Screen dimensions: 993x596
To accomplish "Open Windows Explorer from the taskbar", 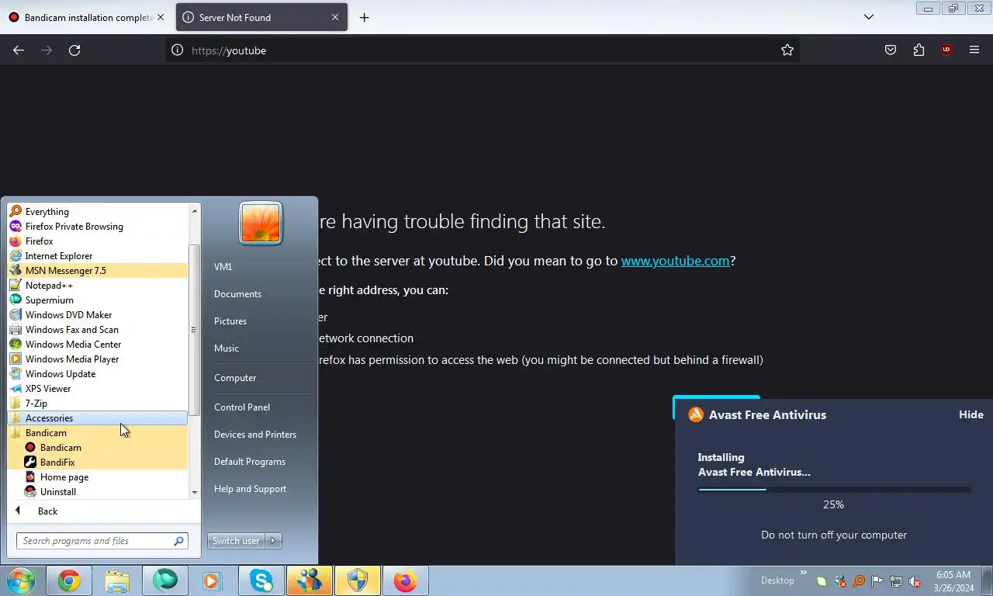I will click(x=116, y=580).
